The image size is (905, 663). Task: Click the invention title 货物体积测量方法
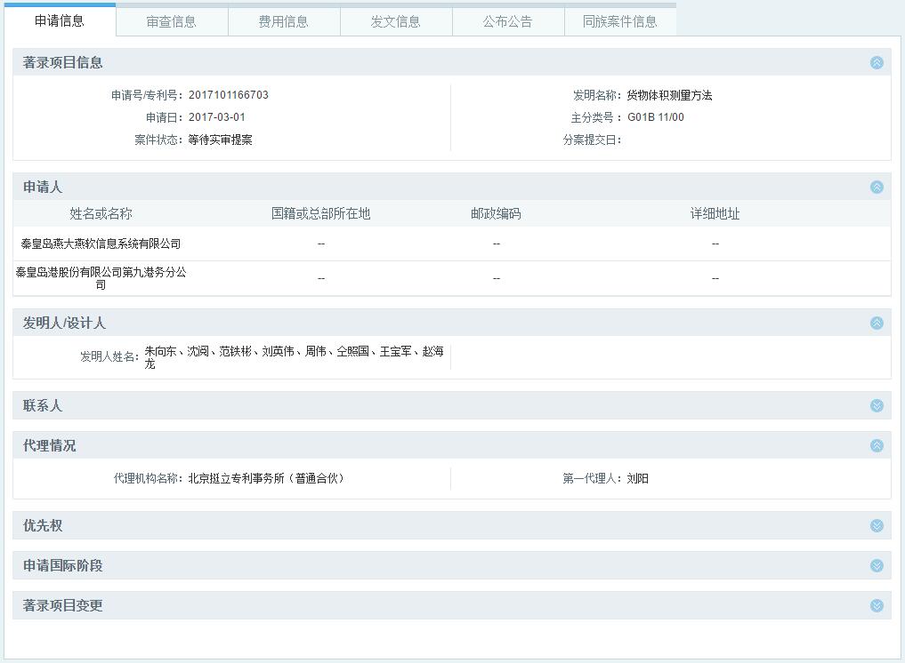coord(669,95)
